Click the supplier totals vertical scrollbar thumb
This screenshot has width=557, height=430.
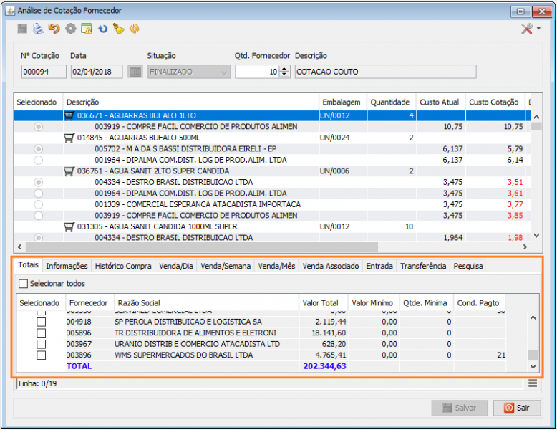(x=533, y=355)
